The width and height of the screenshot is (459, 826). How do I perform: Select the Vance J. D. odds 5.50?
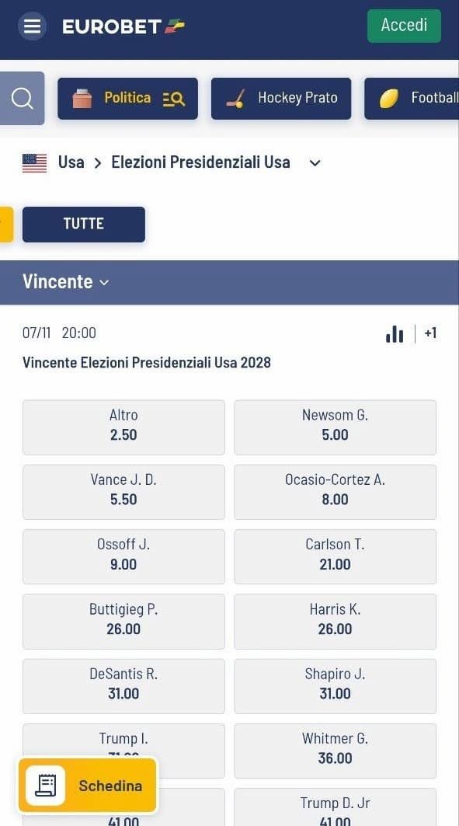point(123,492)
